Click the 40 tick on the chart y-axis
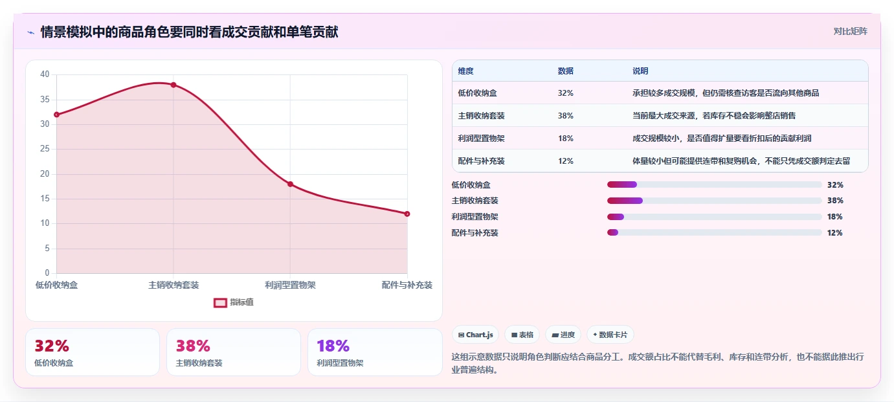The image size is (894, 402). pos(45,74)
